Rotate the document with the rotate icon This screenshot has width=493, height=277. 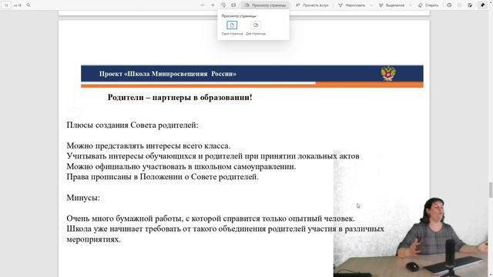(223, 5)
